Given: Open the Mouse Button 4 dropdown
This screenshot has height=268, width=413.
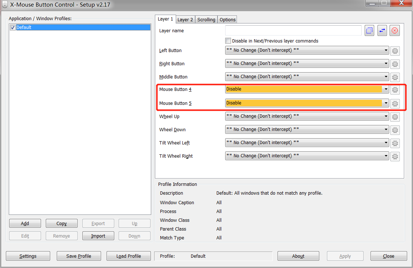Looking at the screenshot, I should point(307,89).
